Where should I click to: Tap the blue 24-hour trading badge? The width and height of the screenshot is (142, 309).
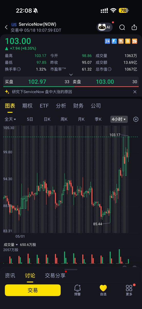107,41
